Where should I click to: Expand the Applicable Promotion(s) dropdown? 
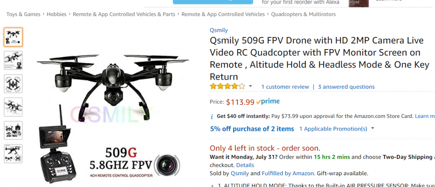coord(373,129)
